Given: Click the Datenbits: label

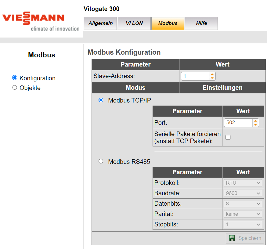Looking at the screenshot, I should (168, 204).
